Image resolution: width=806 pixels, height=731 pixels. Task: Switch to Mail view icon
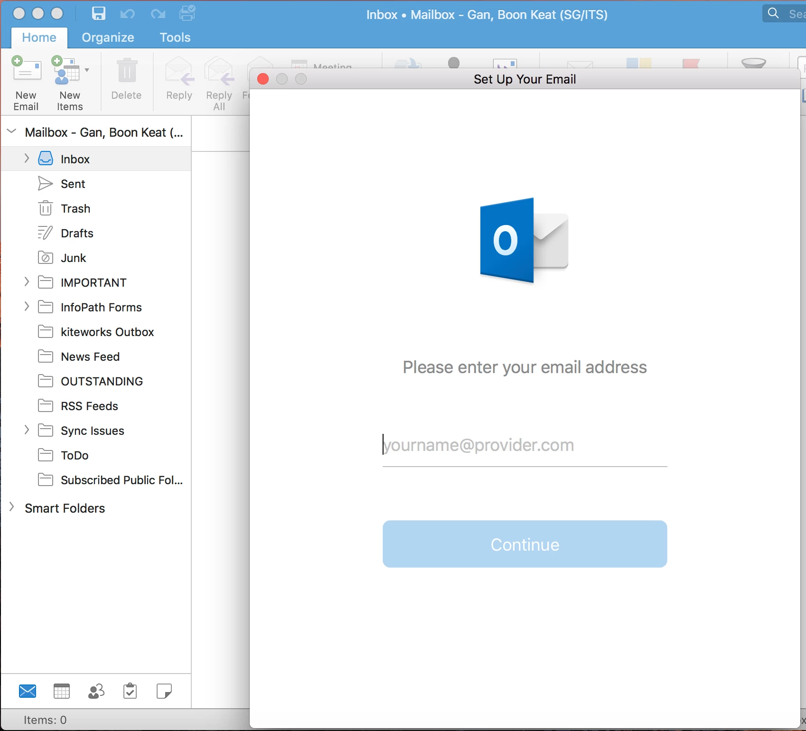pos(28,691)
